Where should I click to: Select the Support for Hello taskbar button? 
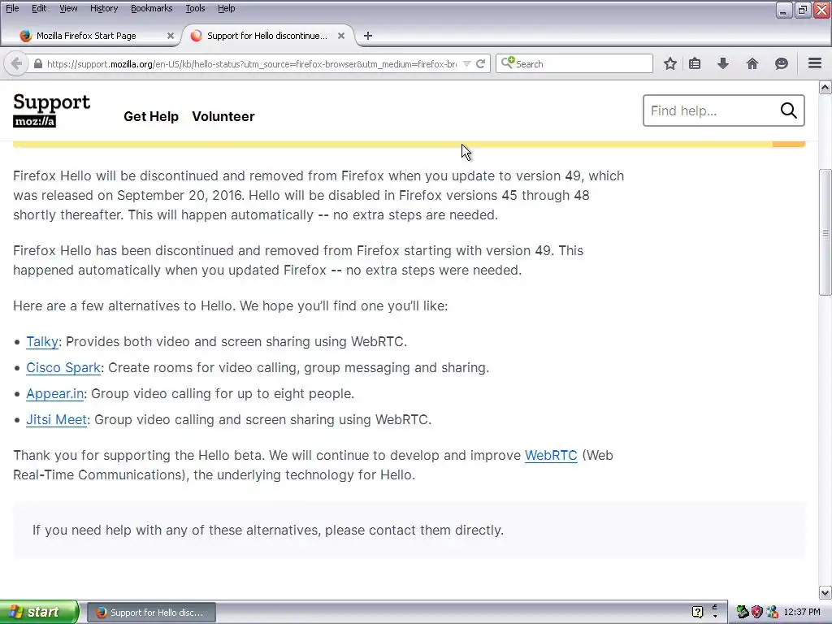pyautogui.click(x=151, y=613)
